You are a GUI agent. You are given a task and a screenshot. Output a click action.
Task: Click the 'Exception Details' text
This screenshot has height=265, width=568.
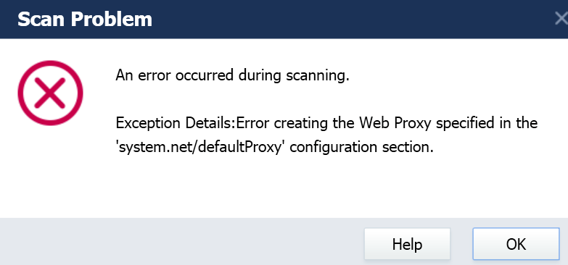click(176, 123)
